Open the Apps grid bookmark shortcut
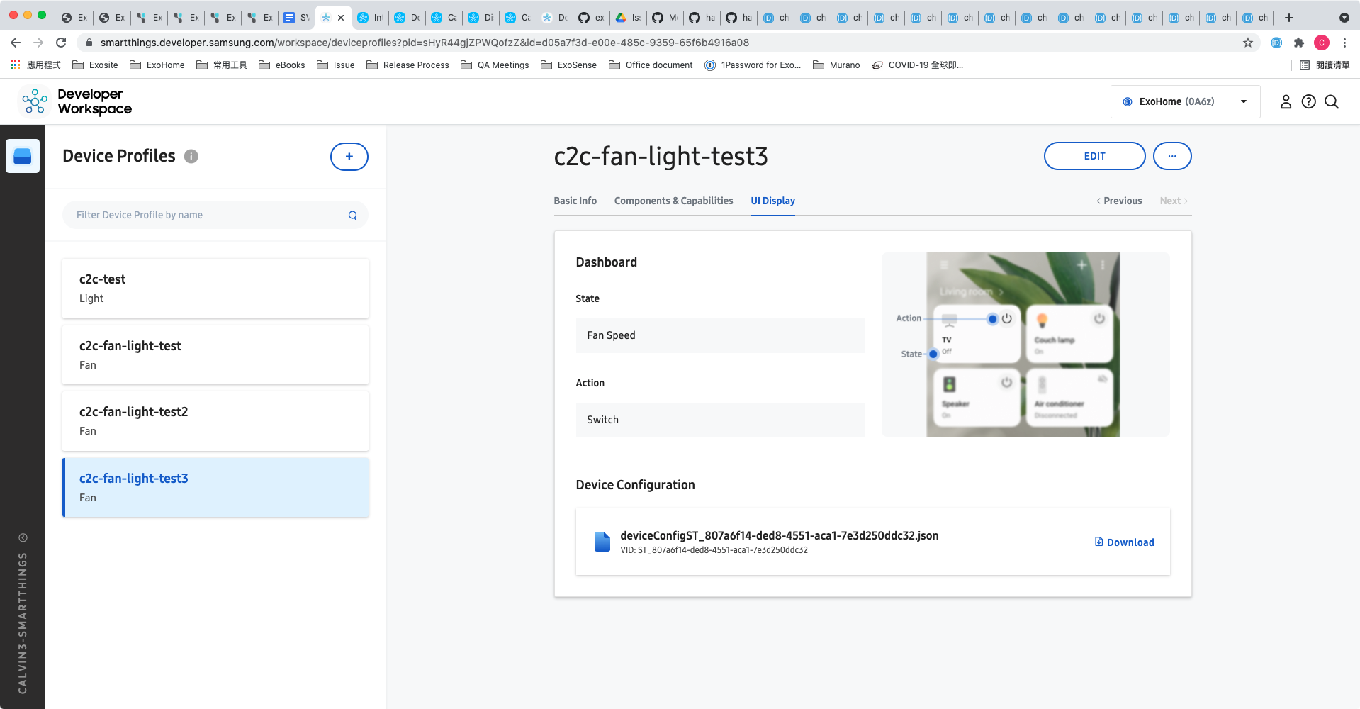The height and width of the screenshot is (709, 1360). 35,65
